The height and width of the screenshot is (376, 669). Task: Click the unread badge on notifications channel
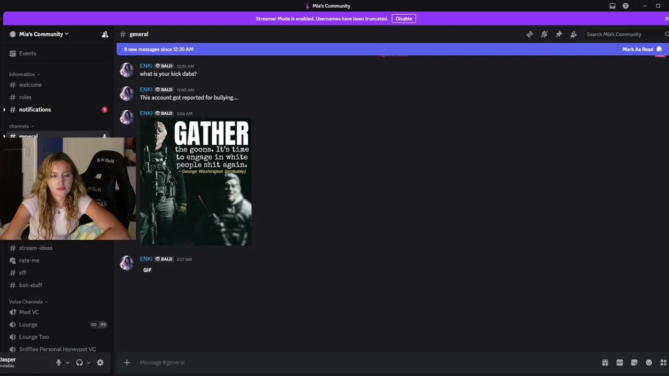(105, 110)
